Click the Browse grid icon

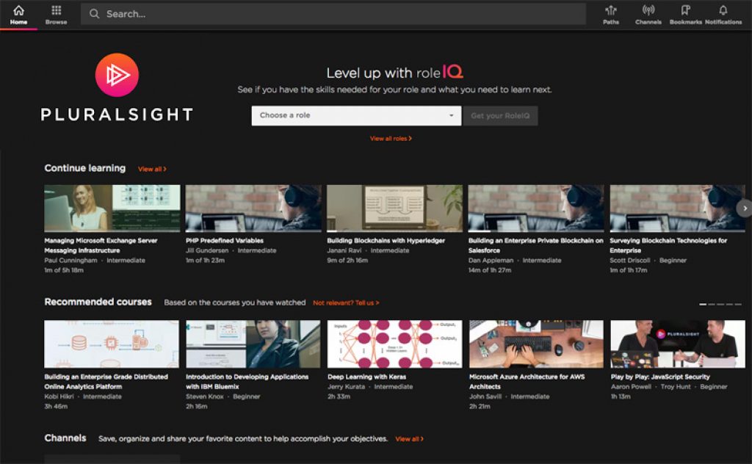[56, 9]
